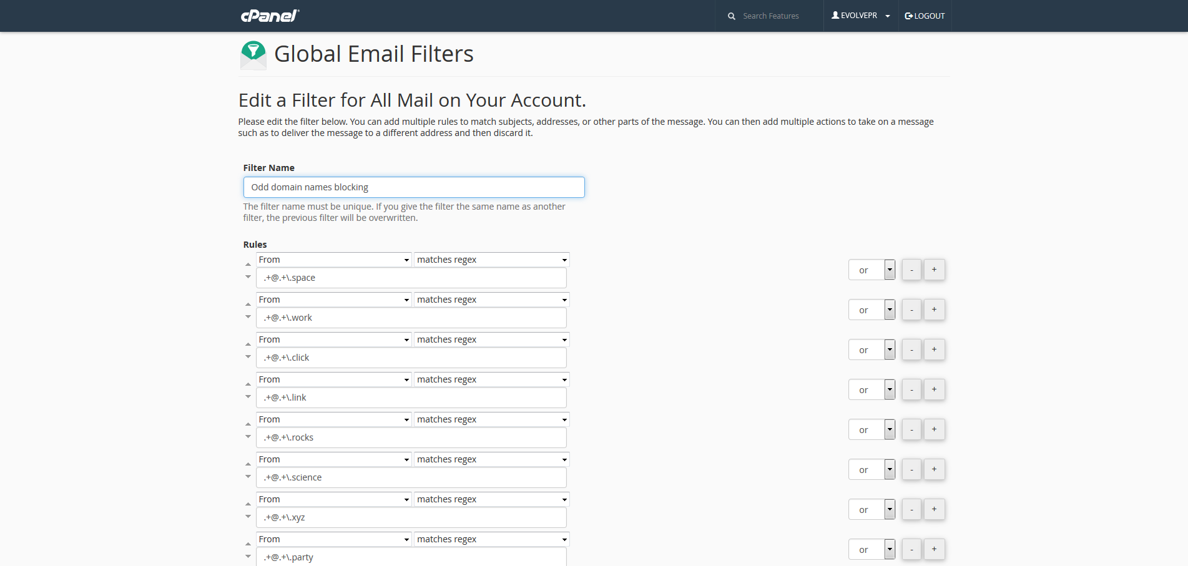Open the From dropdown for the .rocks rule

[334, 419]
